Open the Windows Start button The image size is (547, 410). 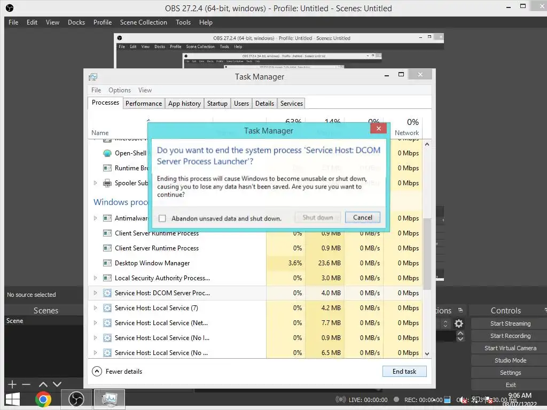pyautogui.click(x=13, y=399)
